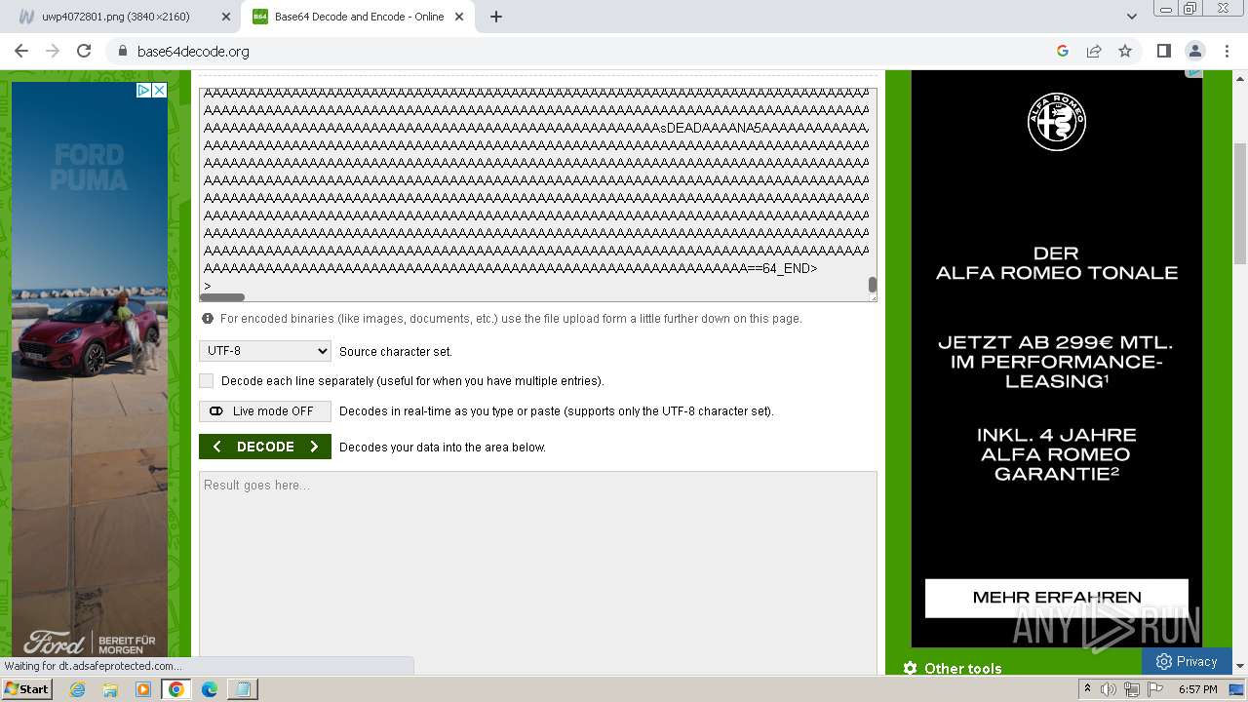This screenshot has height=702, width=1248.
Task: Click the input textarea vertical scrollbar
Action: point(873,285)
